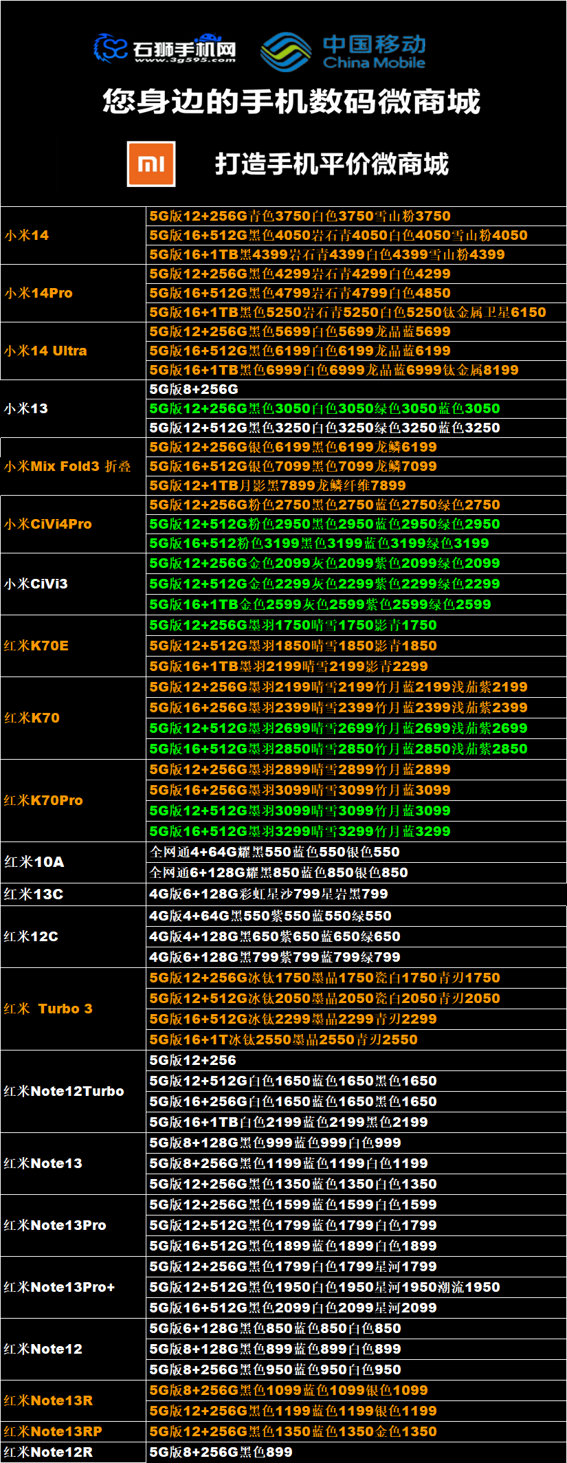Select row 5G版12+256G青色3750白色3750雪山粉3750
The height and width of the screenshot is (1463, 567).
point(357,216)
